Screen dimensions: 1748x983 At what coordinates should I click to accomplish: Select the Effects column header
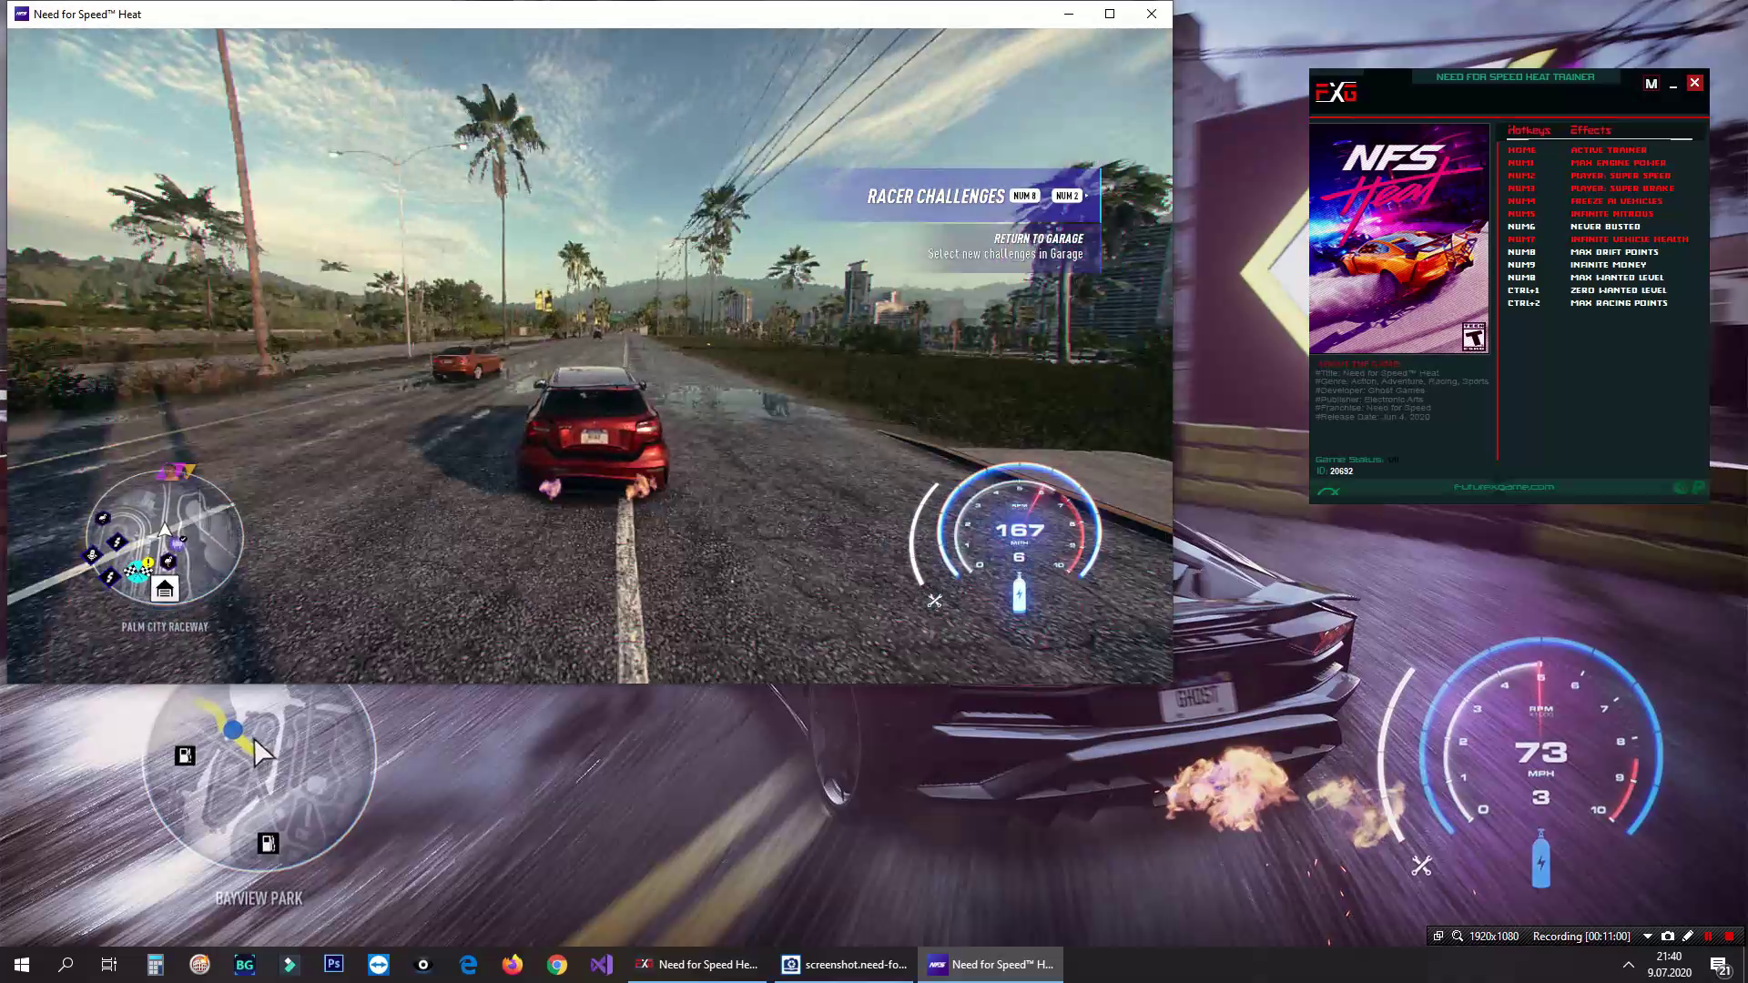click(x=1590, y=130)
